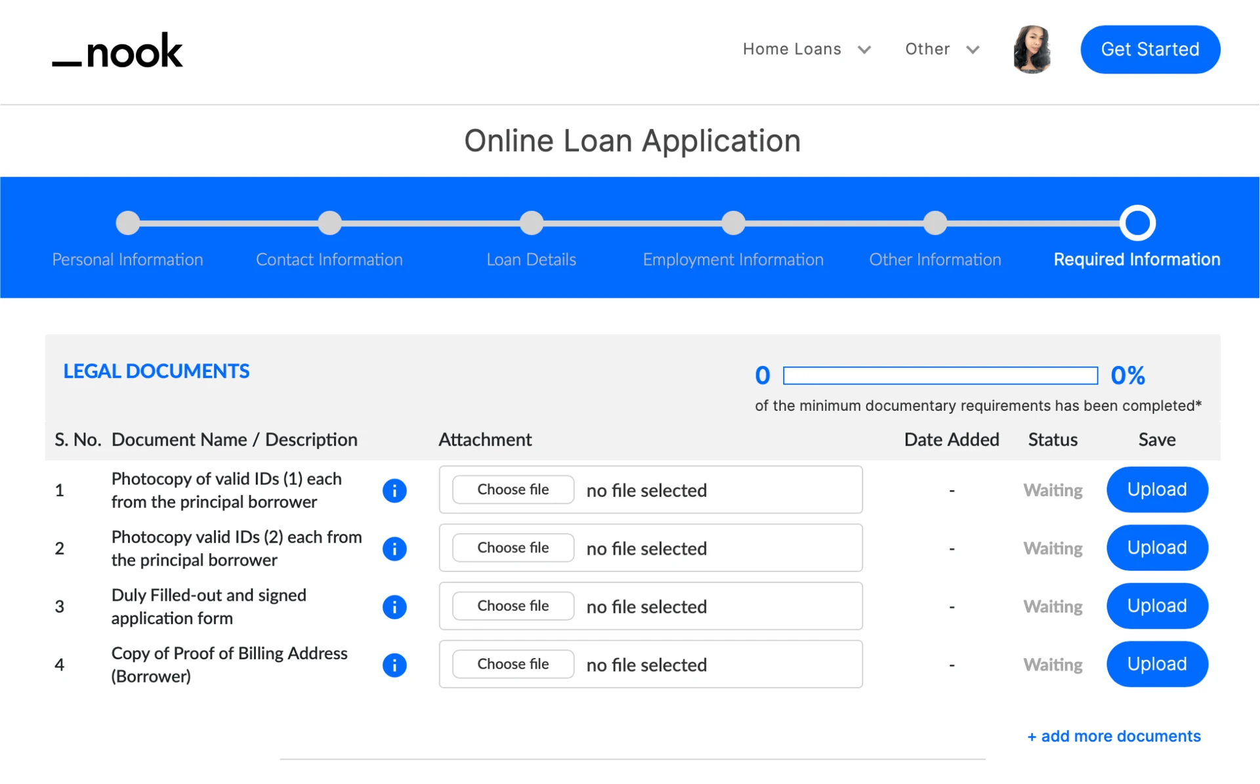The height and width of the screenshot is (784, 1260).
Task: Choose file for duly filled application form
Action: 511,605
